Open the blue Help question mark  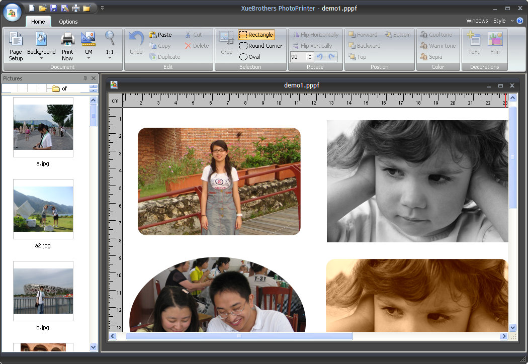(x=520, y=21)
